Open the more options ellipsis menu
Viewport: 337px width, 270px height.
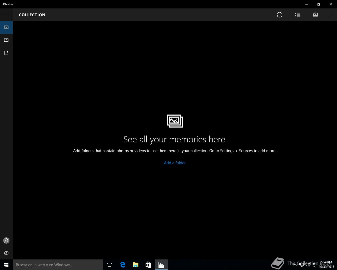[331, 15]
